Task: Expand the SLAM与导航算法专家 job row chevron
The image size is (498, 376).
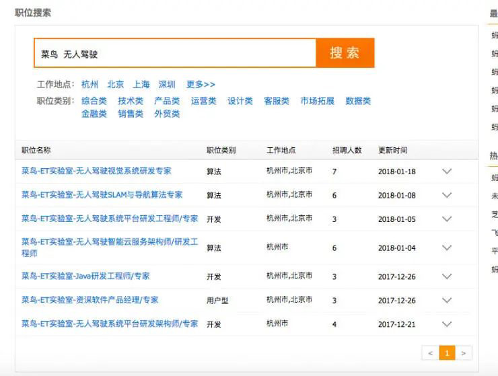Action: pos(446,195)
